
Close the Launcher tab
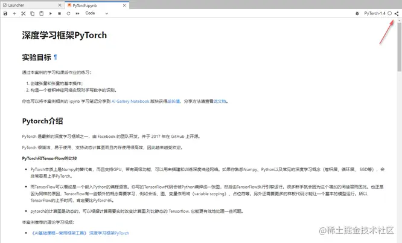(60, 5)
